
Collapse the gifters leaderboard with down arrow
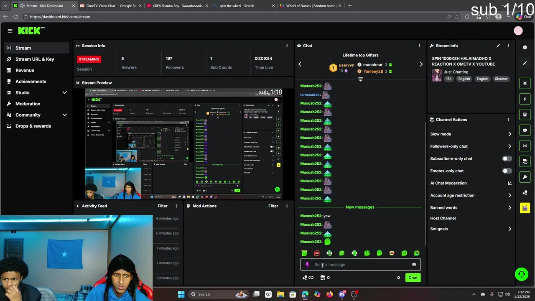pos(360,79)
